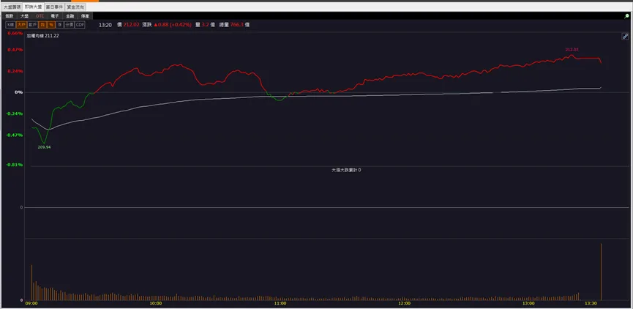
Task: Click the 09:00 time axis label
Action: (31, 303)
